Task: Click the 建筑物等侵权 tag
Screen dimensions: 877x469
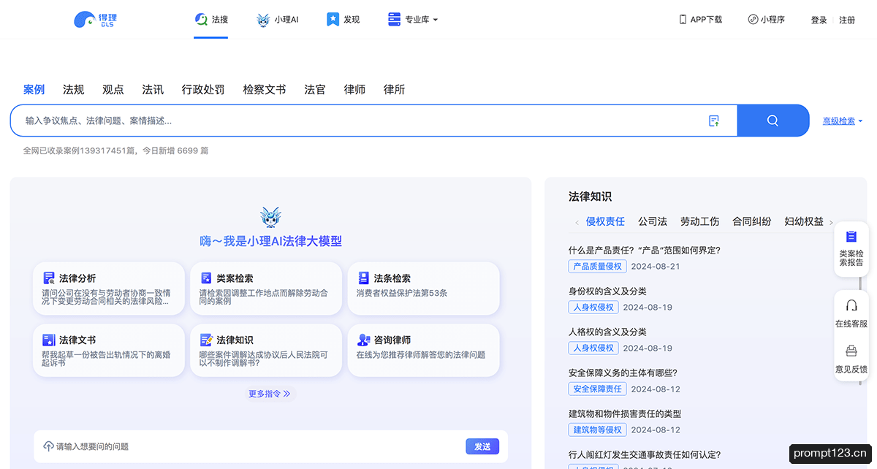Action: pyautogui.click(x=597, y=430)
